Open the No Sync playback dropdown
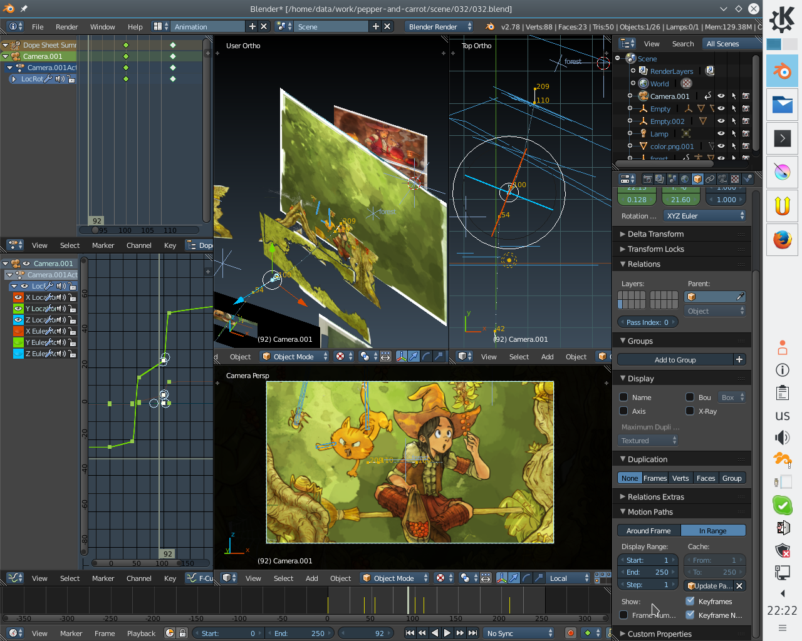 tap(519, 633)
